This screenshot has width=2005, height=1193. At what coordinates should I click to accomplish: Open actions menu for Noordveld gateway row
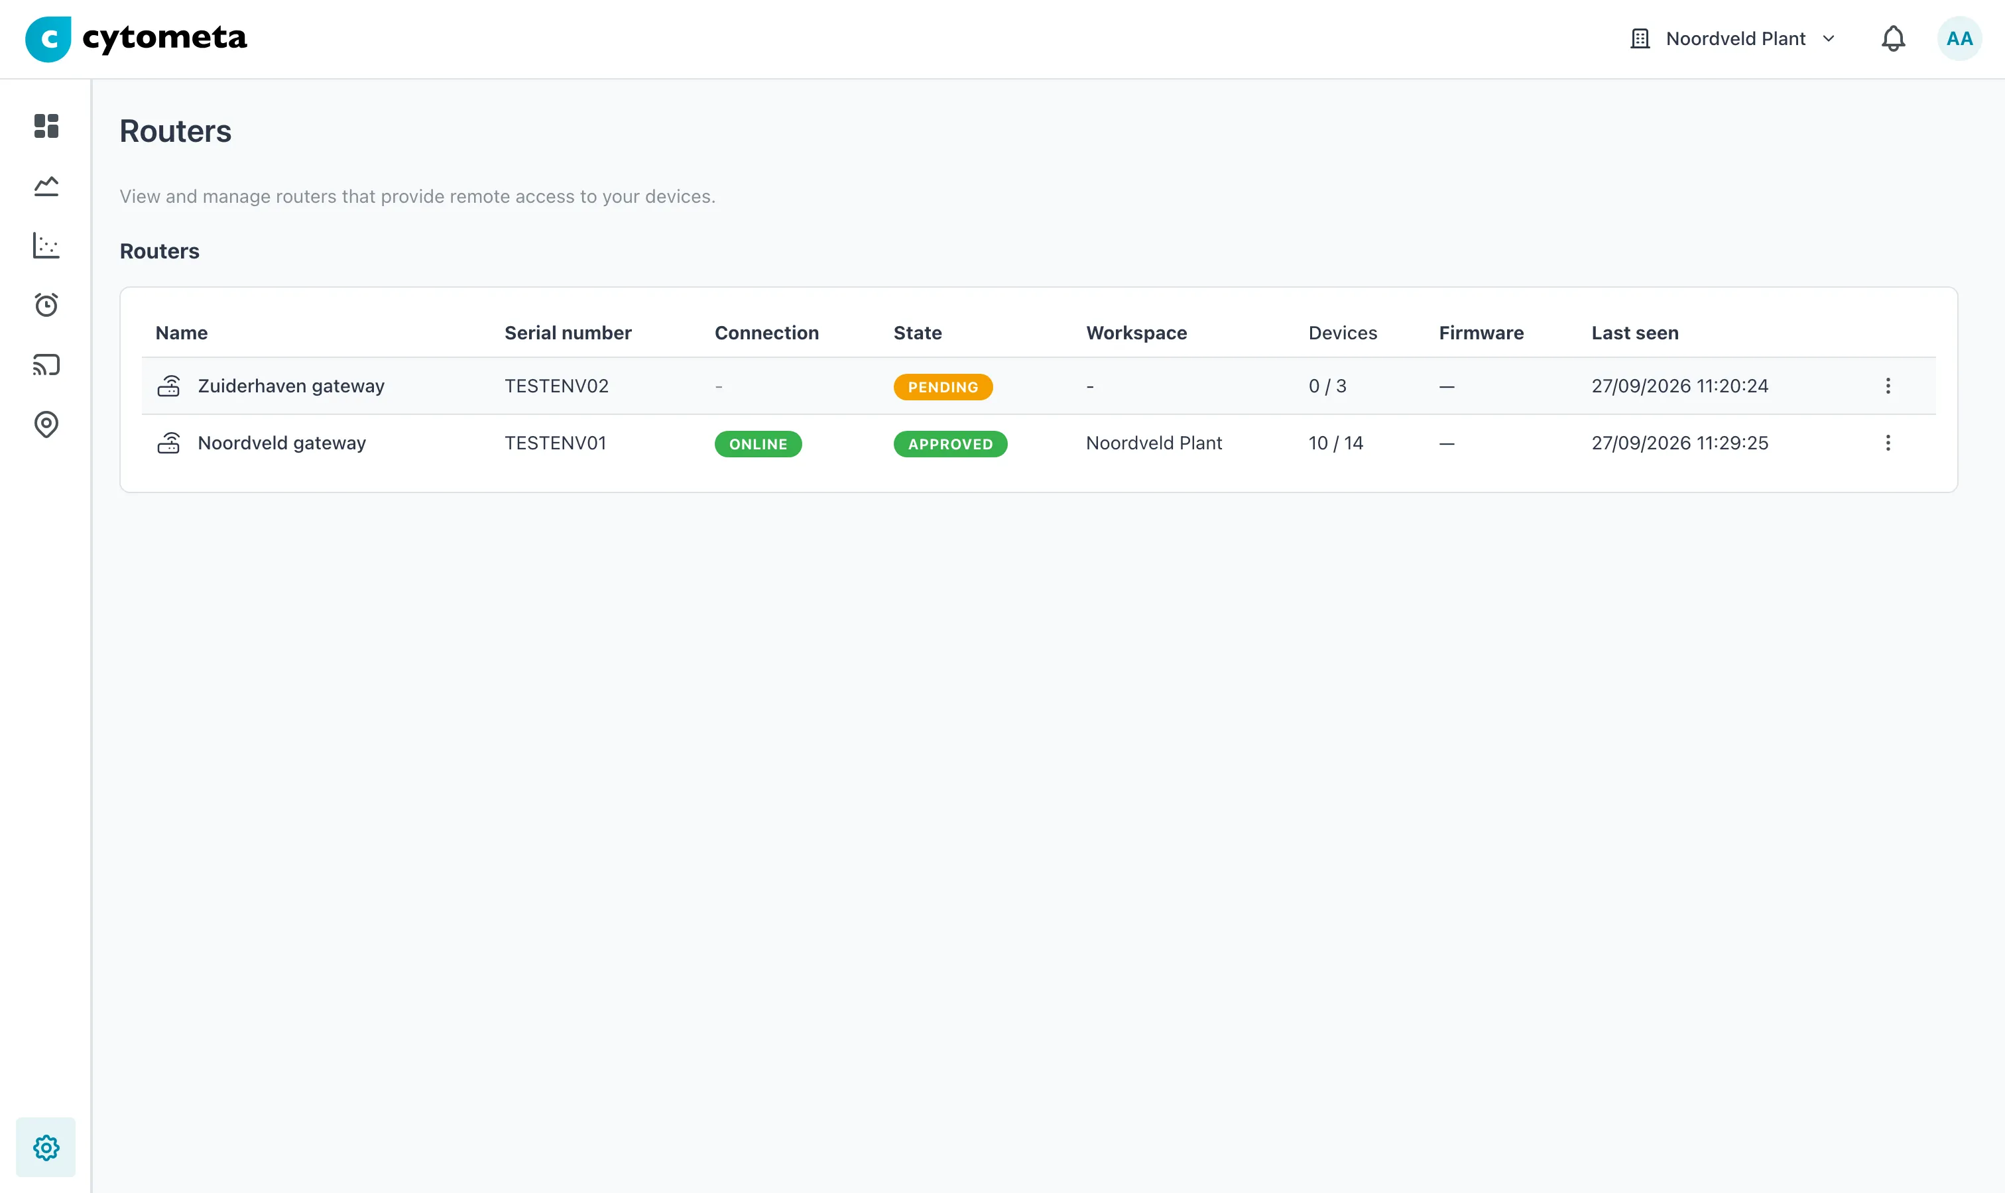[1888, 443]
